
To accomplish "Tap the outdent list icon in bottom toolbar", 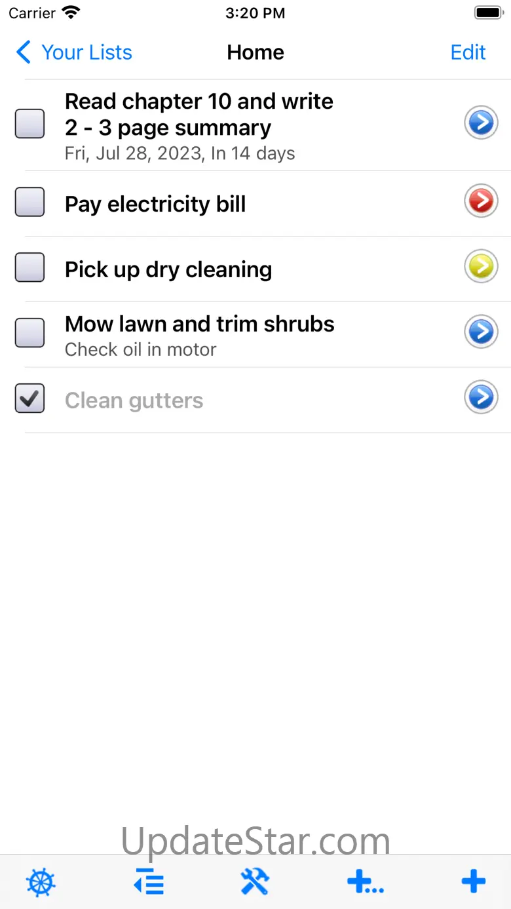I will pos(149,882).
